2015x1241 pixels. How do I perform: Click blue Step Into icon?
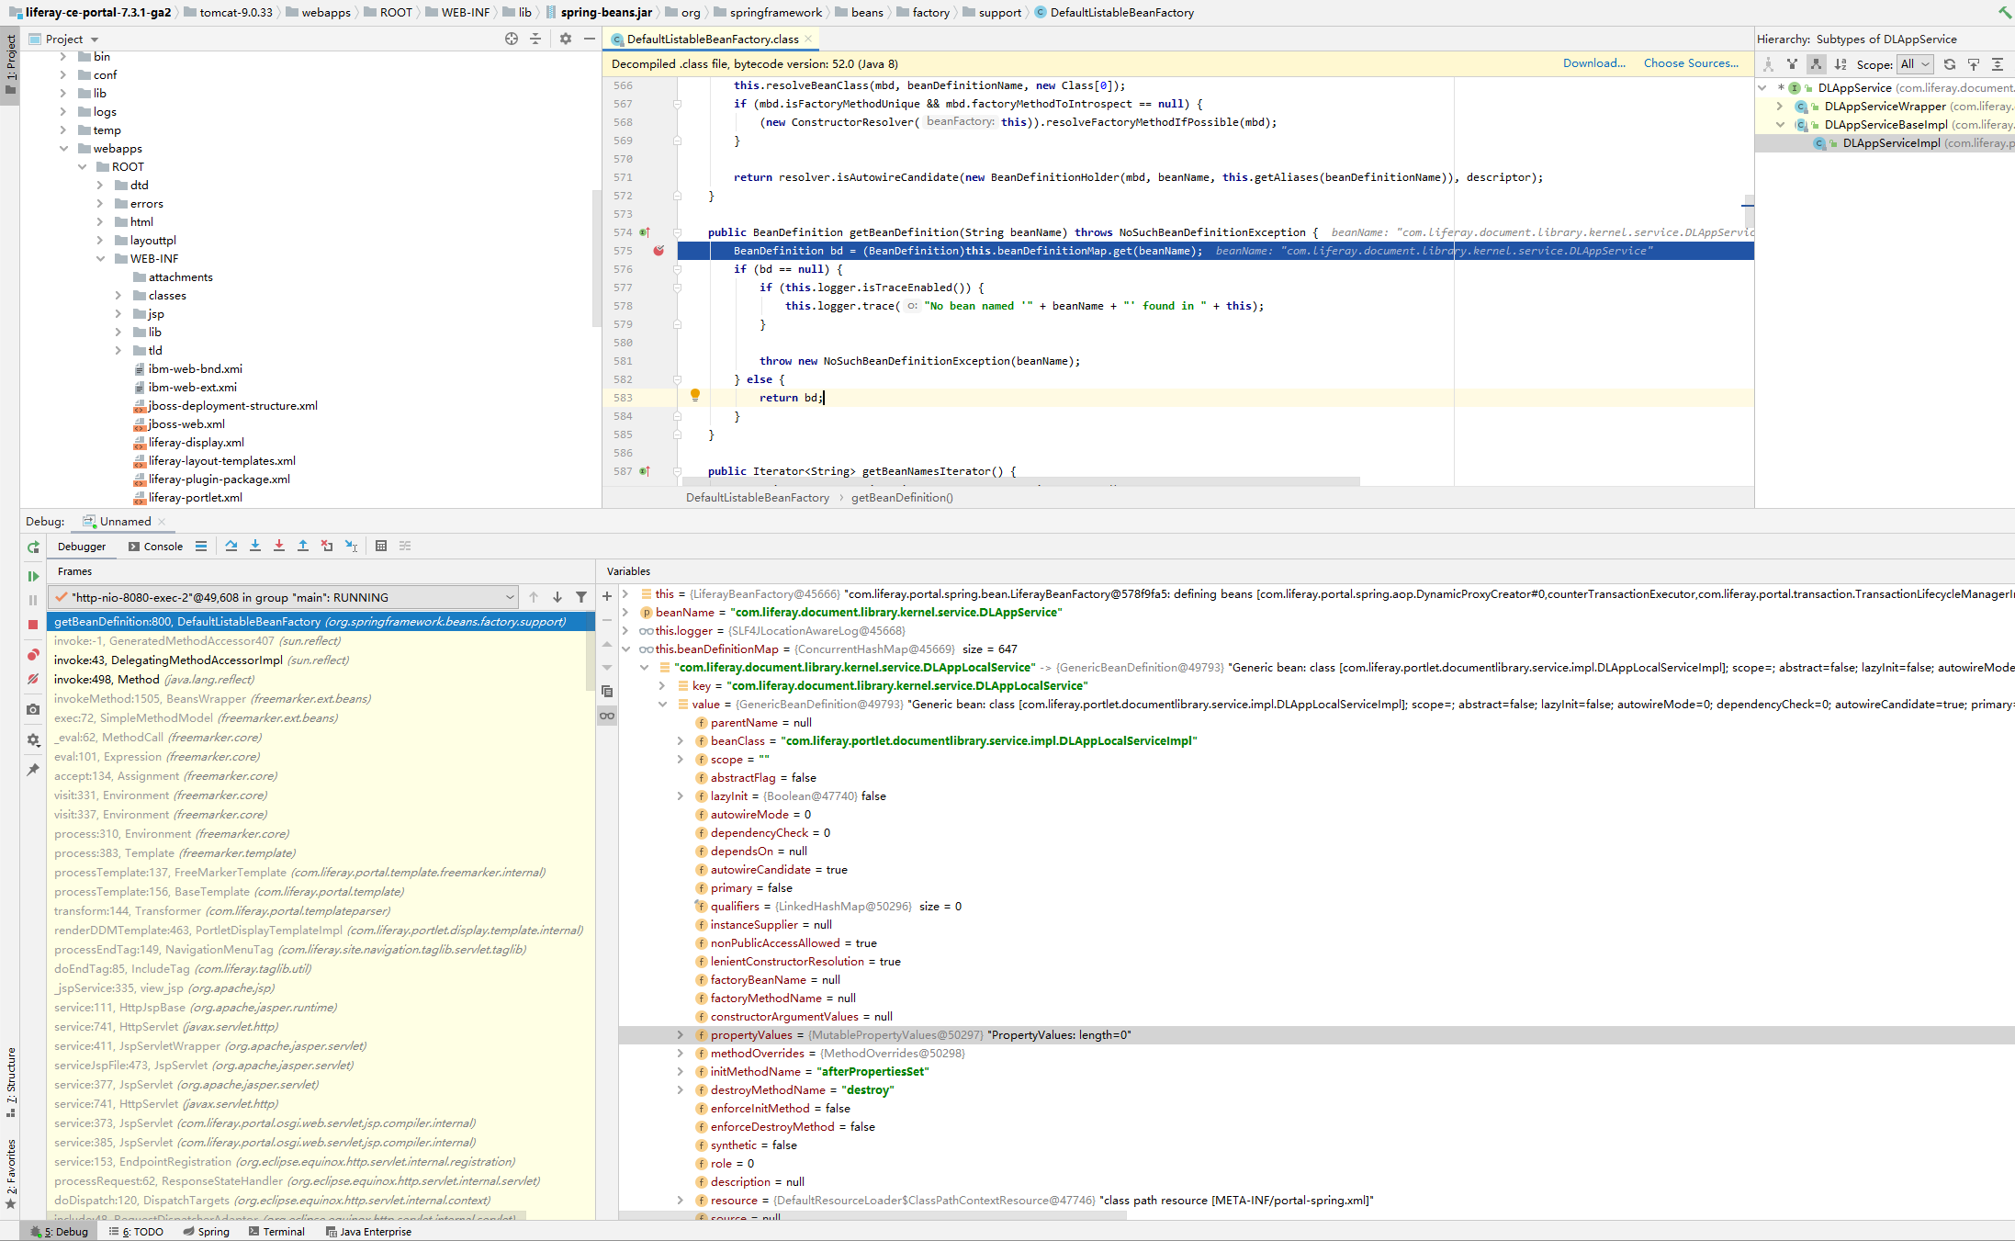[255, 546]
